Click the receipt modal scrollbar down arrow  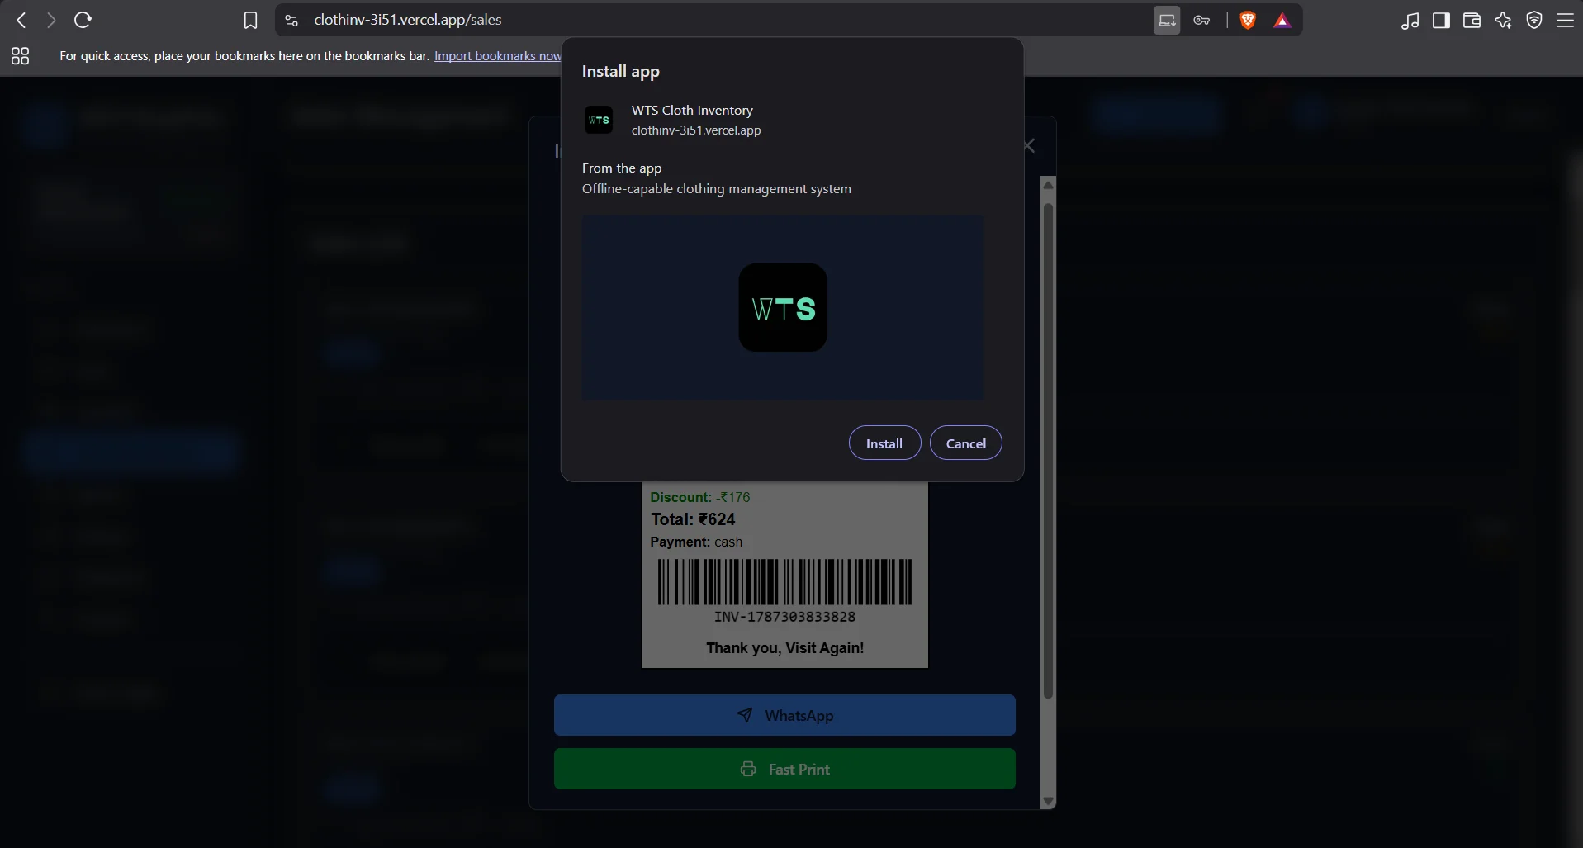[x=1049, y=801]
